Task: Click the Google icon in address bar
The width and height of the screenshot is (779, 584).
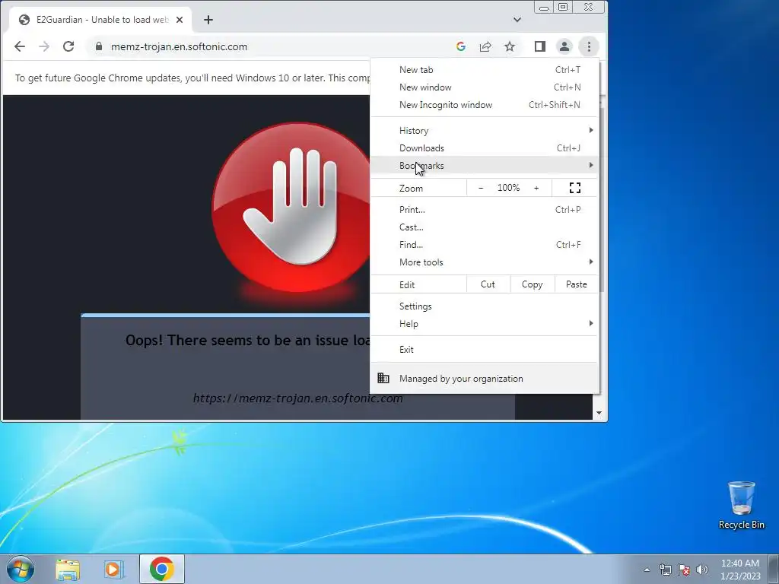Action: coord(460,46)
